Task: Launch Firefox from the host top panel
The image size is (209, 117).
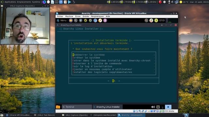Action: point(44,2)
